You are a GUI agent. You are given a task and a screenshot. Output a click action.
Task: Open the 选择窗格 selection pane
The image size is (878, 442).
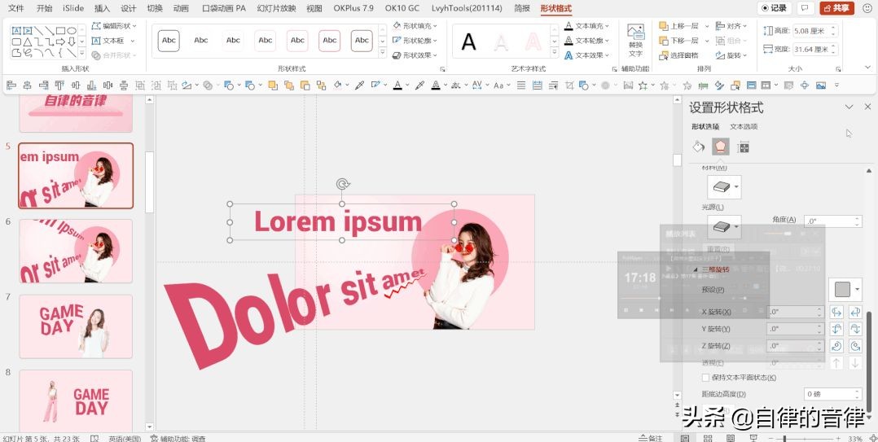click(x=679, y=55)
